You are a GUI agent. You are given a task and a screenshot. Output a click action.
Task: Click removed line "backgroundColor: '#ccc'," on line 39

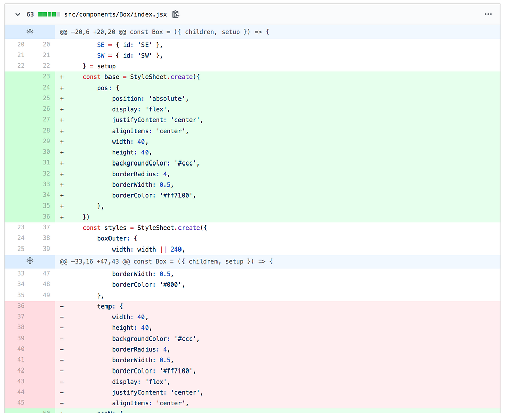[156, 339]
